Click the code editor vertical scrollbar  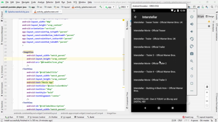click(124, 62)
